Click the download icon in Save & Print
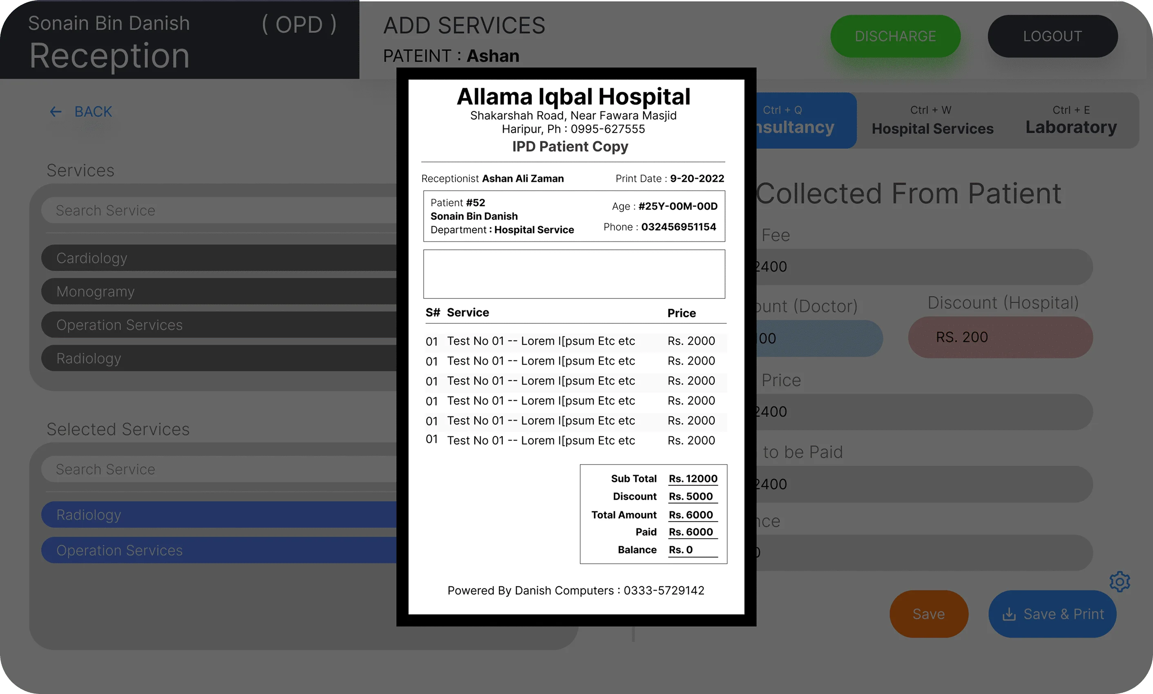 pos(1009,614)
